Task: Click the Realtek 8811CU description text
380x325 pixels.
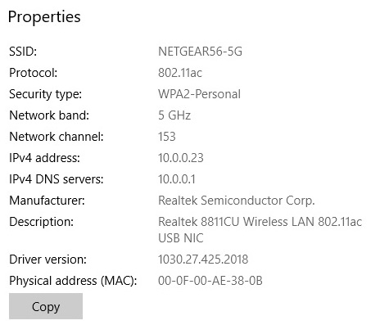Action: point(260,230)
